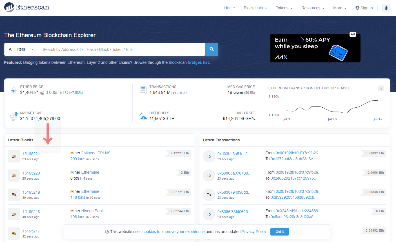
Task: Open block 15165221
Action: point(31,154)
